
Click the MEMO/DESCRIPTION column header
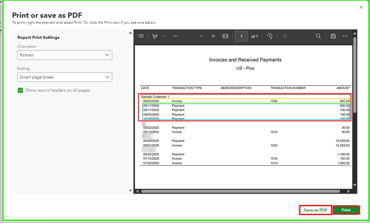click(236, 88)
